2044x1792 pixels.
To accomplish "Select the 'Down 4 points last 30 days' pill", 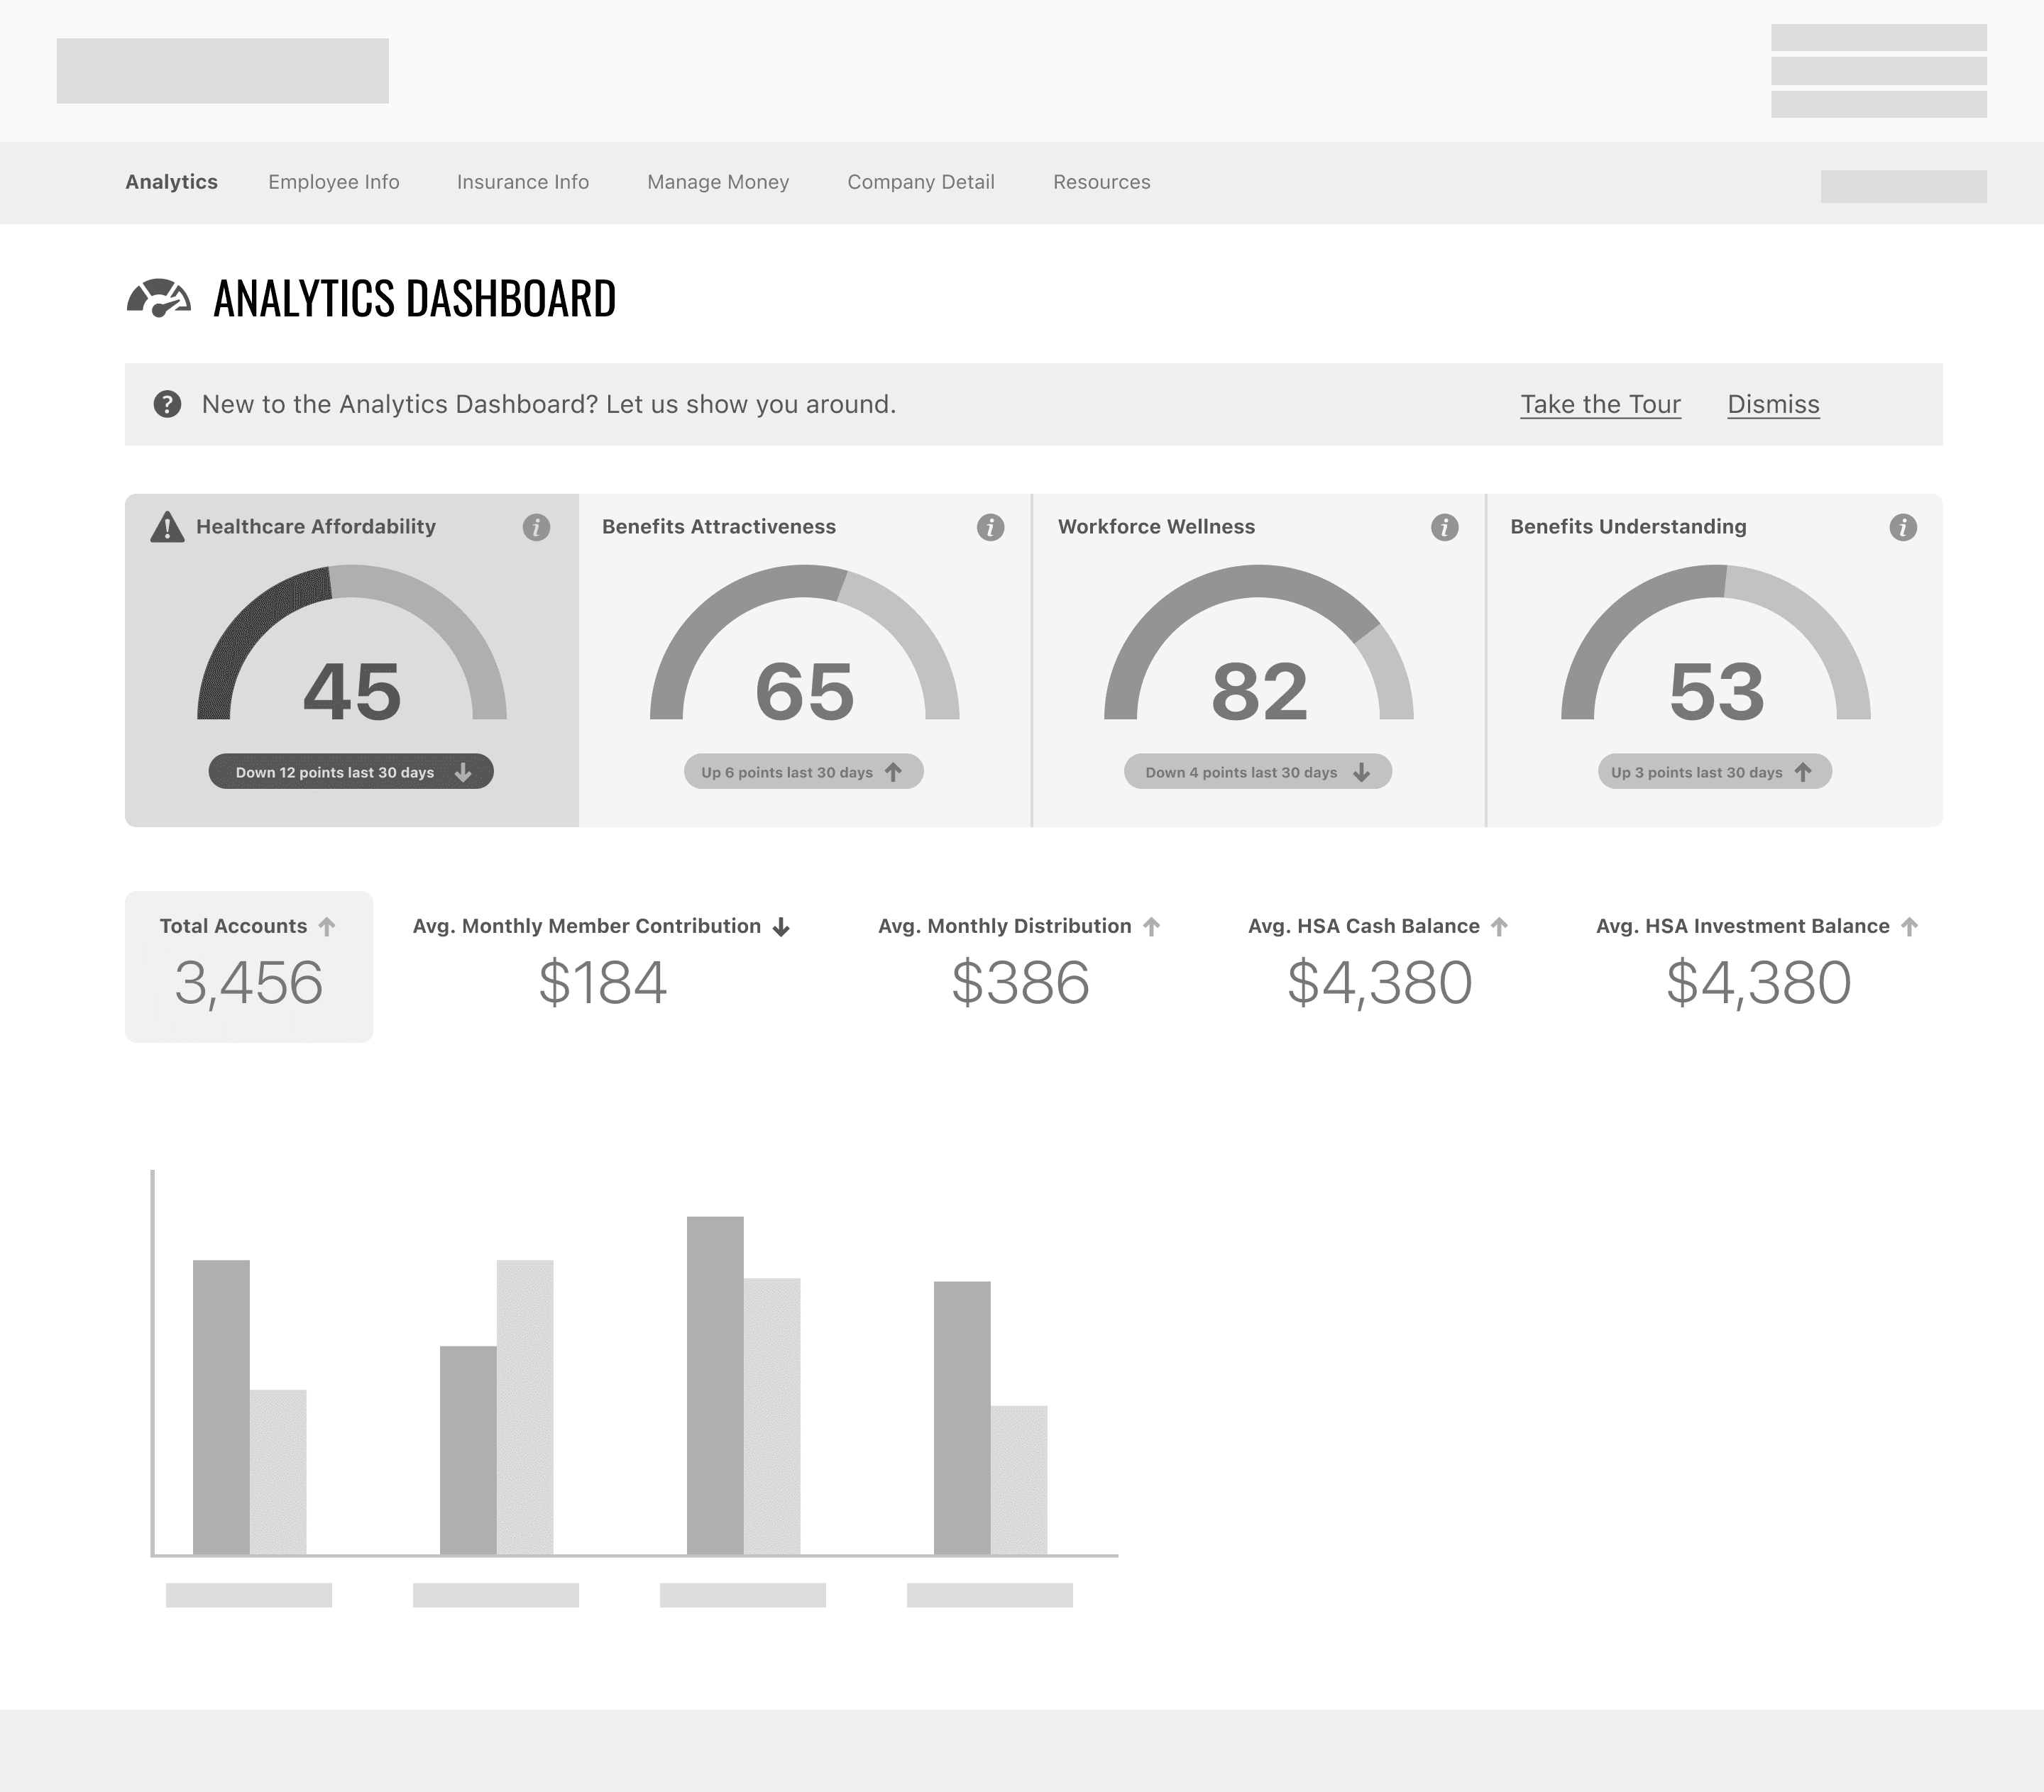I will tap(1258, 772).
